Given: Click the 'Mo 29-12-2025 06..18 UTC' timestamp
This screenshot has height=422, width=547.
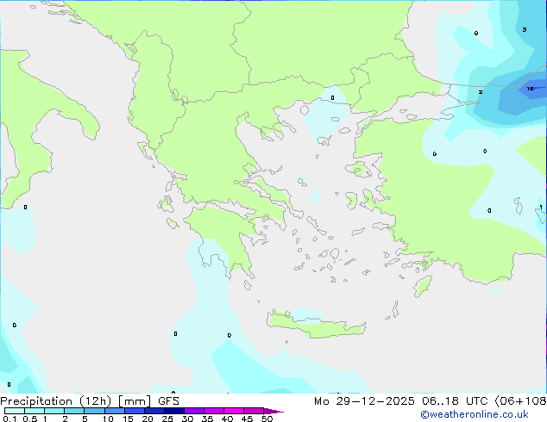Looking at the screenshot, I should [403, 401].
